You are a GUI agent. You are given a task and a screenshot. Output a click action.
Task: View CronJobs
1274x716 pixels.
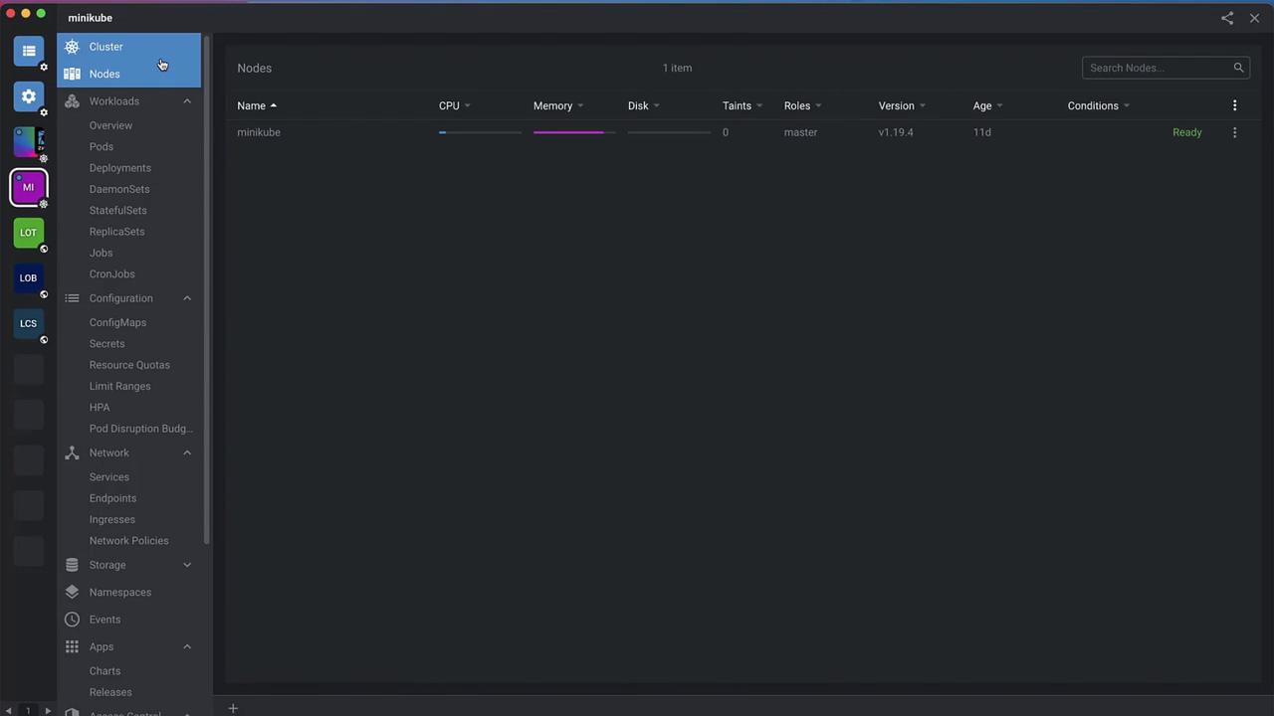coord(112,274)
